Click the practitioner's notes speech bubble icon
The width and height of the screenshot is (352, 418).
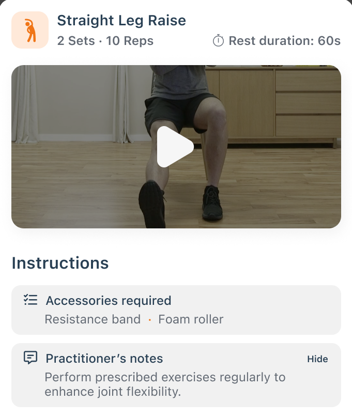click(30, 358)
